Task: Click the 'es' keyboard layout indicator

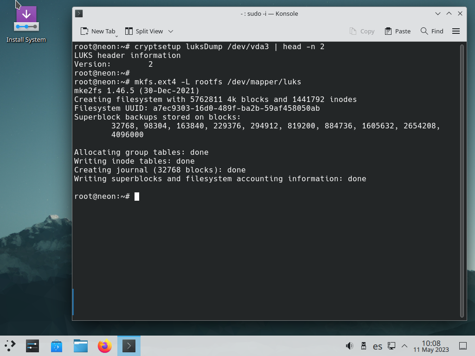Action: [x=378, y=346]
